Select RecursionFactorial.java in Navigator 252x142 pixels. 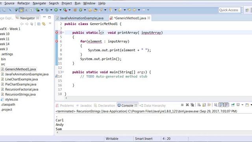pyautogui.click(x=22, y=90)
